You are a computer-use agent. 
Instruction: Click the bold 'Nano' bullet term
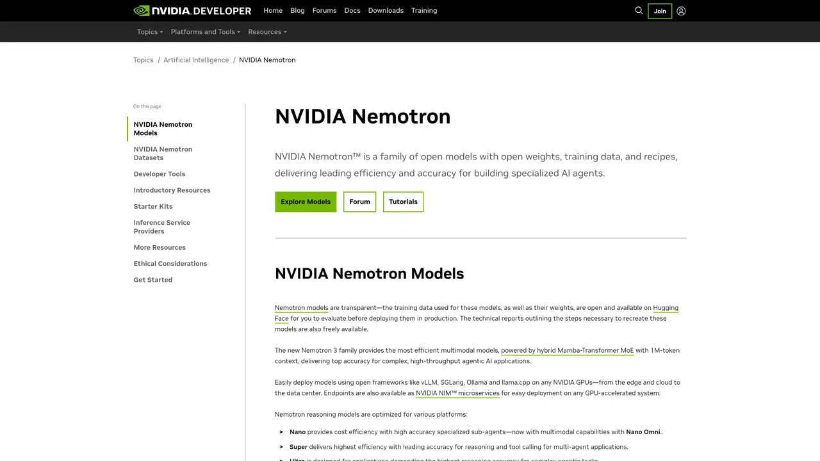[x=297, y=432]
